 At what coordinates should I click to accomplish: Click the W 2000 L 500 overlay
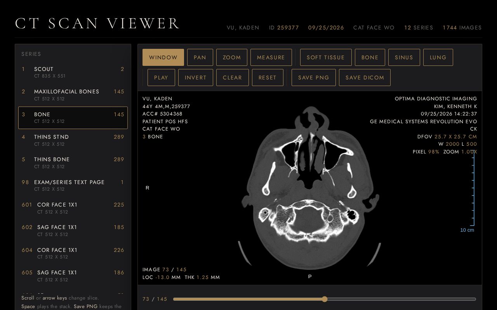(x=458, y=144)
